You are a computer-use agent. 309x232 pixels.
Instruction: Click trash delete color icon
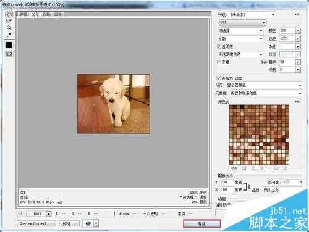click(x=285, y=168)
